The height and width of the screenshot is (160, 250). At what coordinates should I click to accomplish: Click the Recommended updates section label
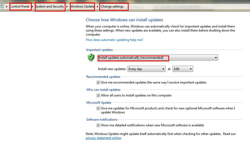[103, 77]
